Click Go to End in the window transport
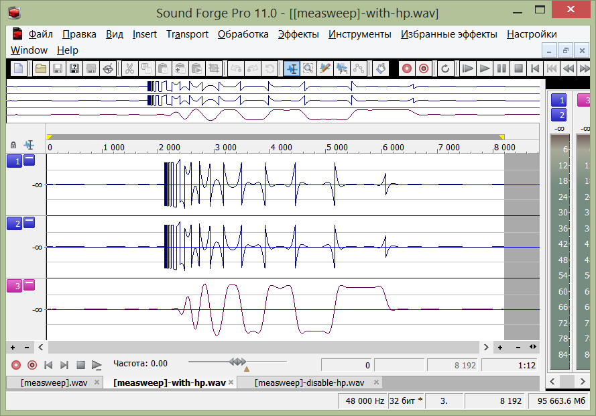This screenshot has height=416, width=596. 64,365
